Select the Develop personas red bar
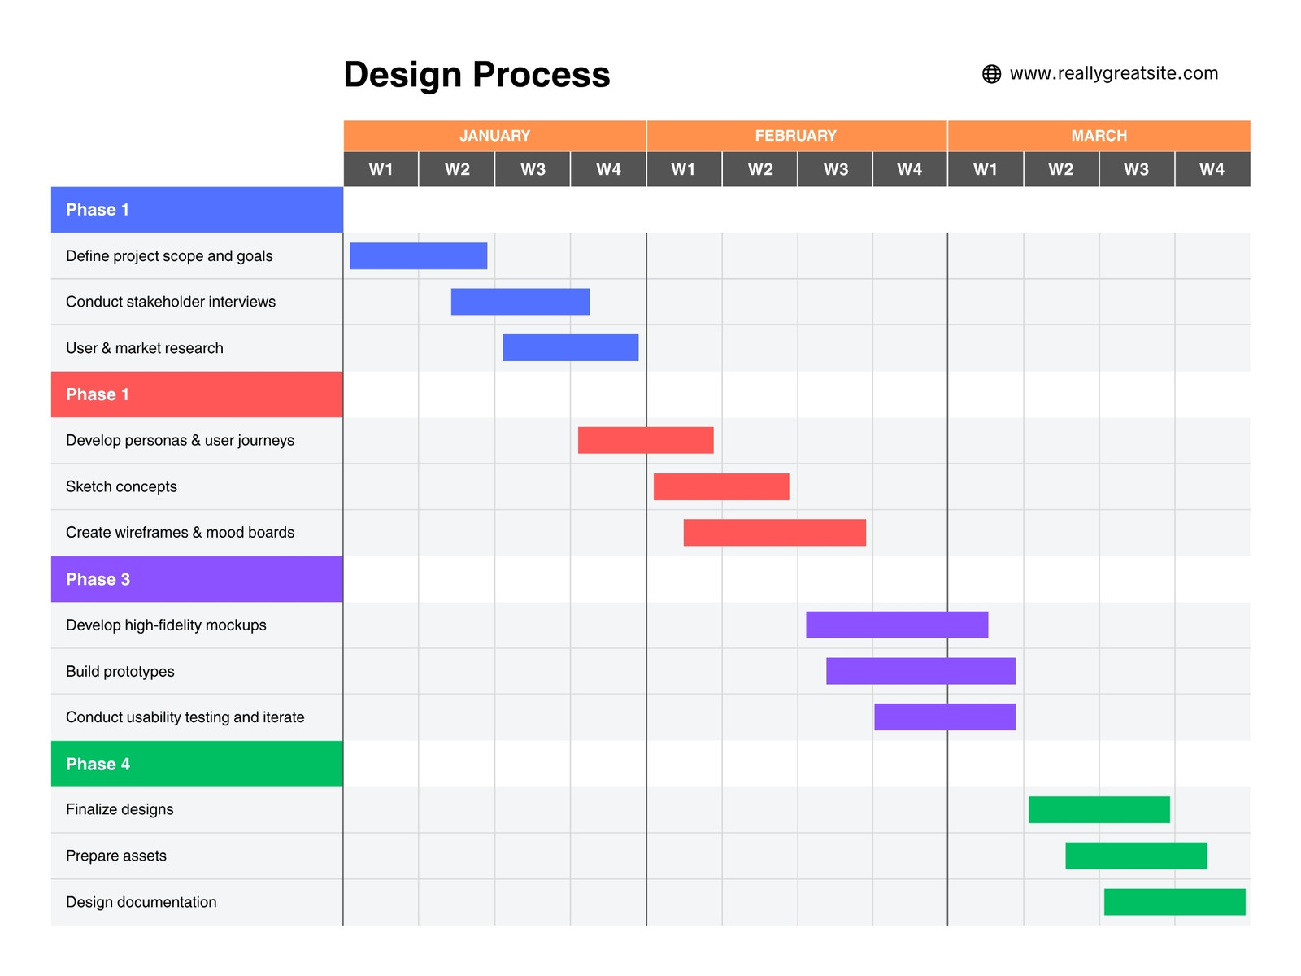The height and width of the screenshot is (976, 1301). (646, 440)
